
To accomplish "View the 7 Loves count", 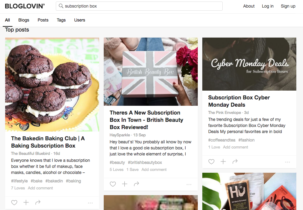I will 18,188.
